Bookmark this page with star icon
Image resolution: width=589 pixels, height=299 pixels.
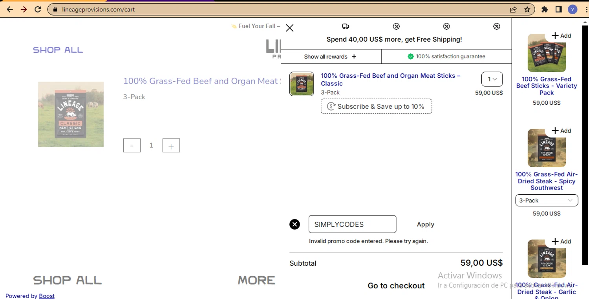pos(527,9)
